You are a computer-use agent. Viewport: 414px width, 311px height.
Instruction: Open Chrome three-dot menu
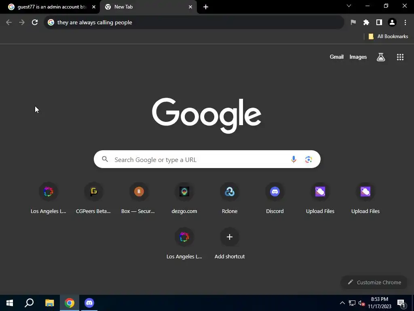(x=405, y=23)
